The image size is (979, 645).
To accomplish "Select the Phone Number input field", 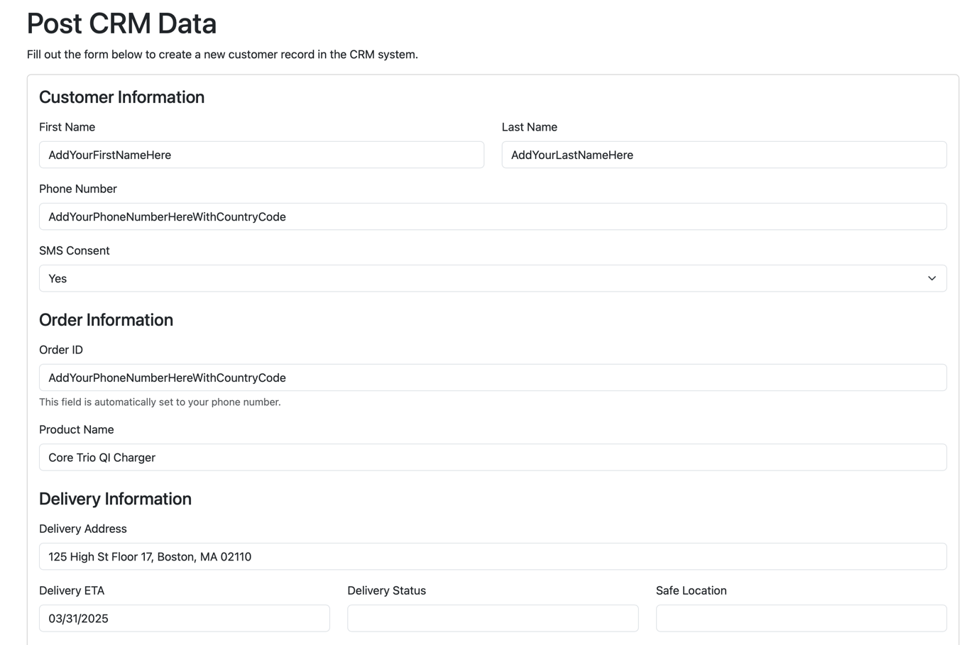I will (492, 216).
